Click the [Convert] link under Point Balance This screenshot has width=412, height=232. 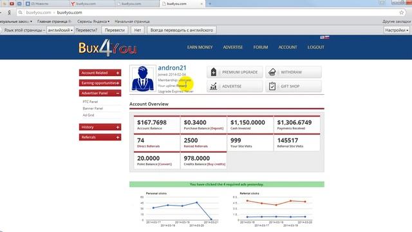coord(165,164)
